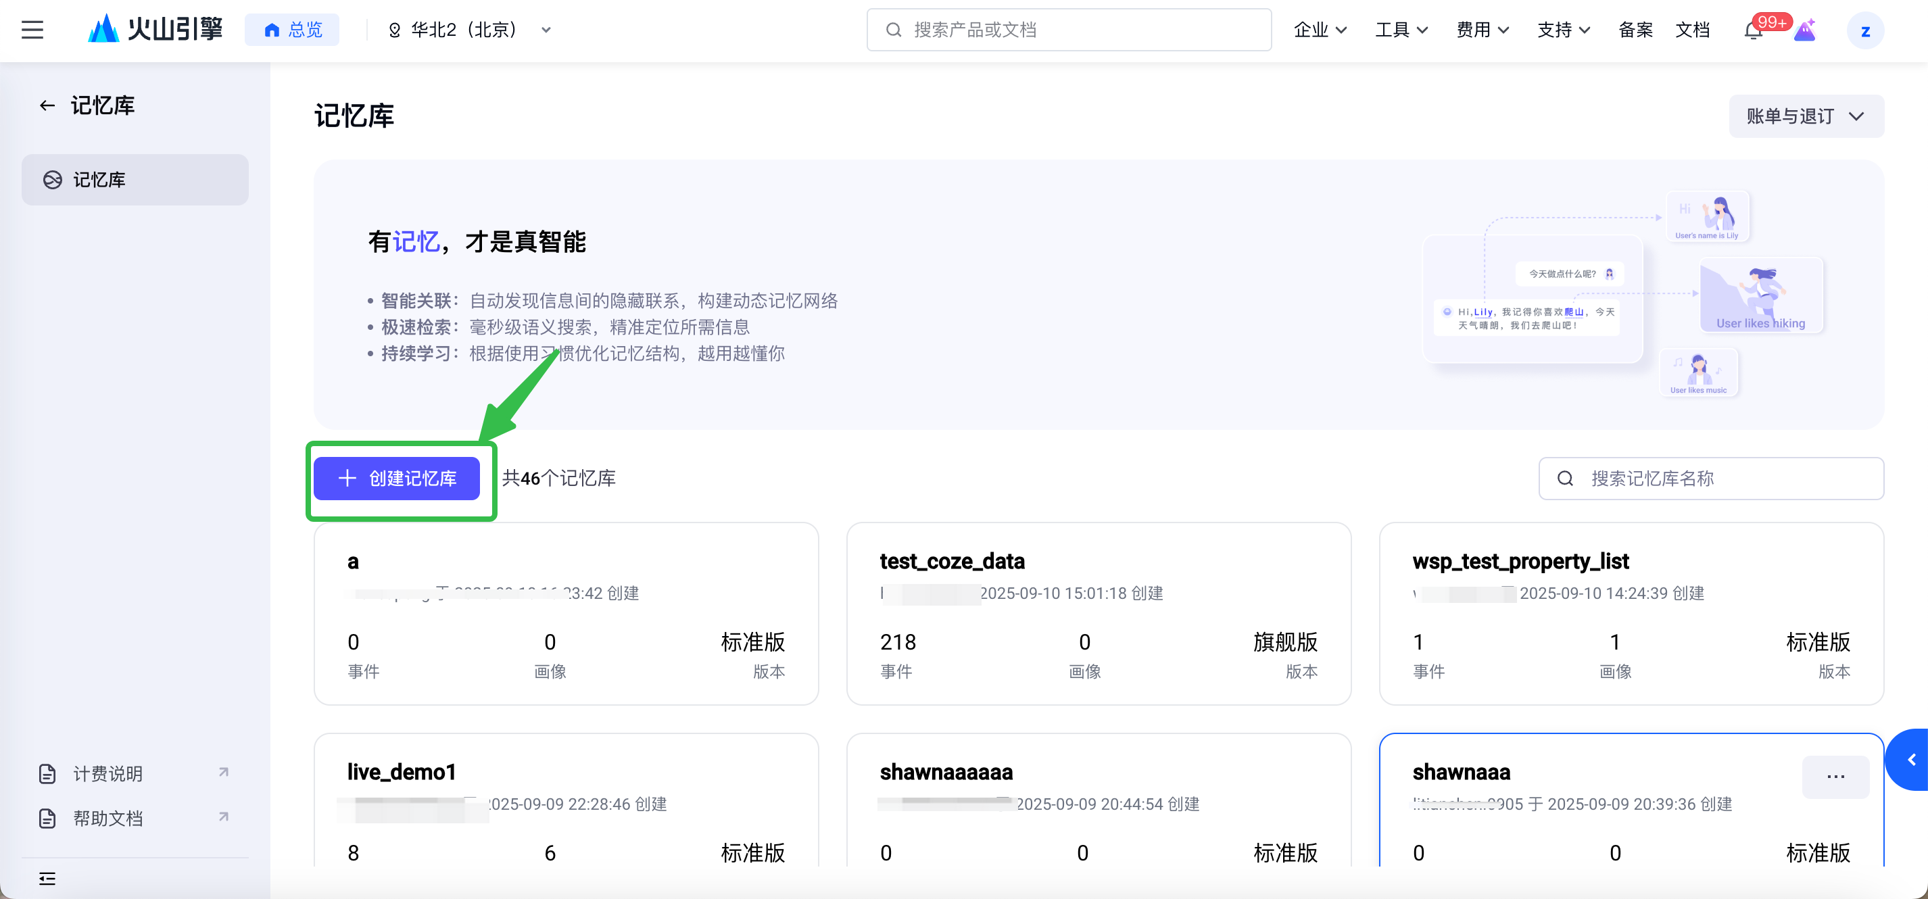Open the notification bell with 99+ badge
Viewport: 1928px width, 899px height.
[x=1753, y=30]
